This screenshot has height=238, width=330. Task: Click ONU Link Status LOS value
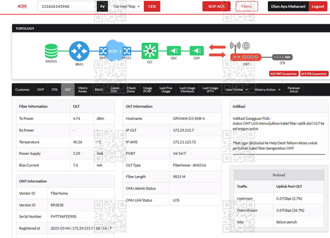pos(176,200)
